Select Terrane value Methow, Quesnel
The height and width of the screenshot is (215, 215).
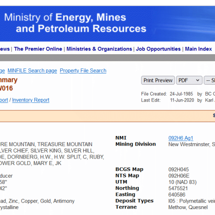(x=188, y=207)
